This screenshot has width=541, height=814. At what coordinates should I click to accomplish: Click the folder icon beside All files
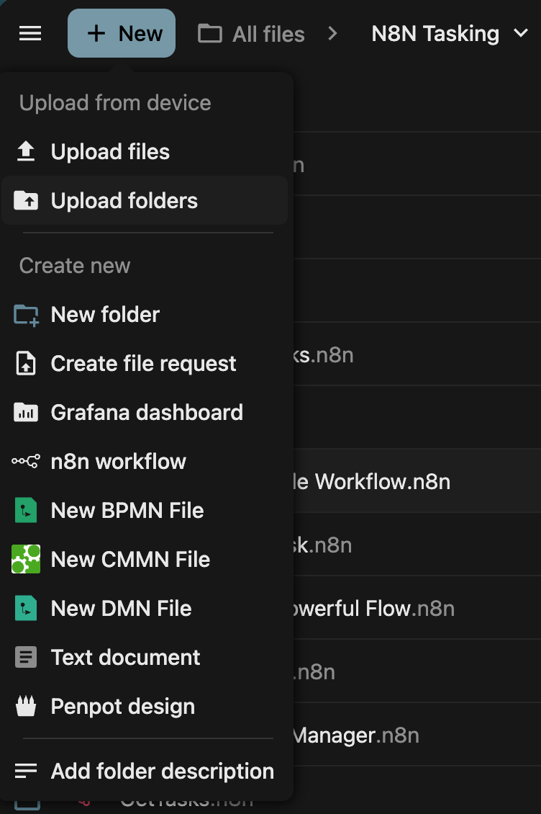click(x=210, y=35)
